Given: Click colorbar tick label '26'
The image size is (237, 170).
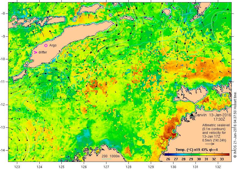Looking at the screenshot, I should (168, 159).
